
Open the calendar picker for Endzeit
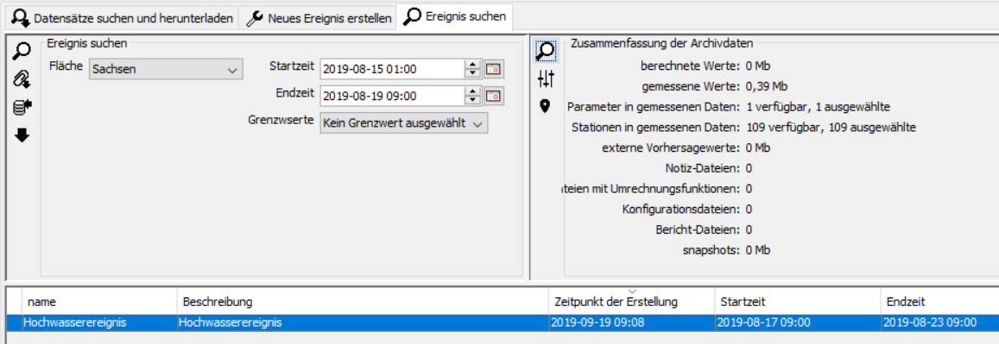pyautogui.click(x=494, y=96)
